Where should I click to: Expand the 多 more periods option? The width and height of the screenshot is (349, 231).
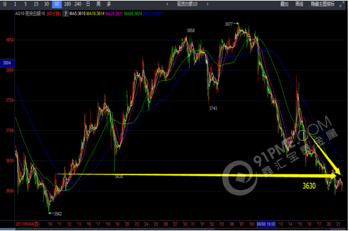(108, 4)
